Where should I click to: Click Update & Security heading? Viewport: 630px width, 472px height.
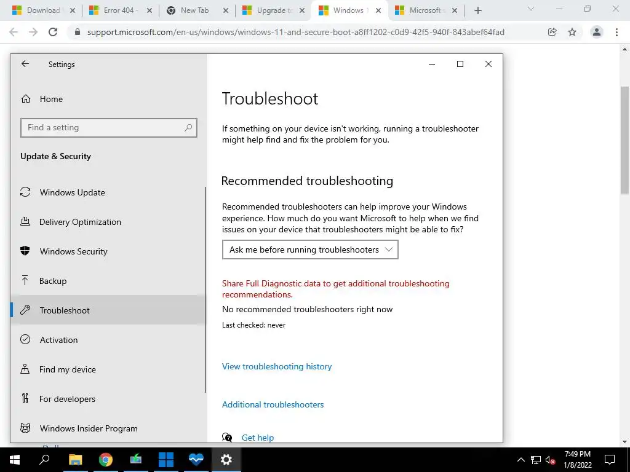point(55,156)
